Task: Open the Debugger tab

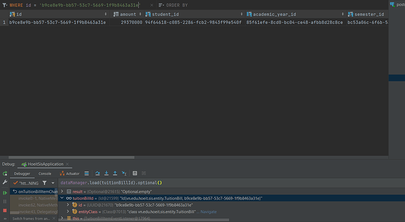Action: (x=22, y=174)
